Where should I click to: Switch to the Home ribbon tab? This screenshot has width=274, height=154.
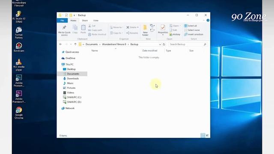point(73,21)
